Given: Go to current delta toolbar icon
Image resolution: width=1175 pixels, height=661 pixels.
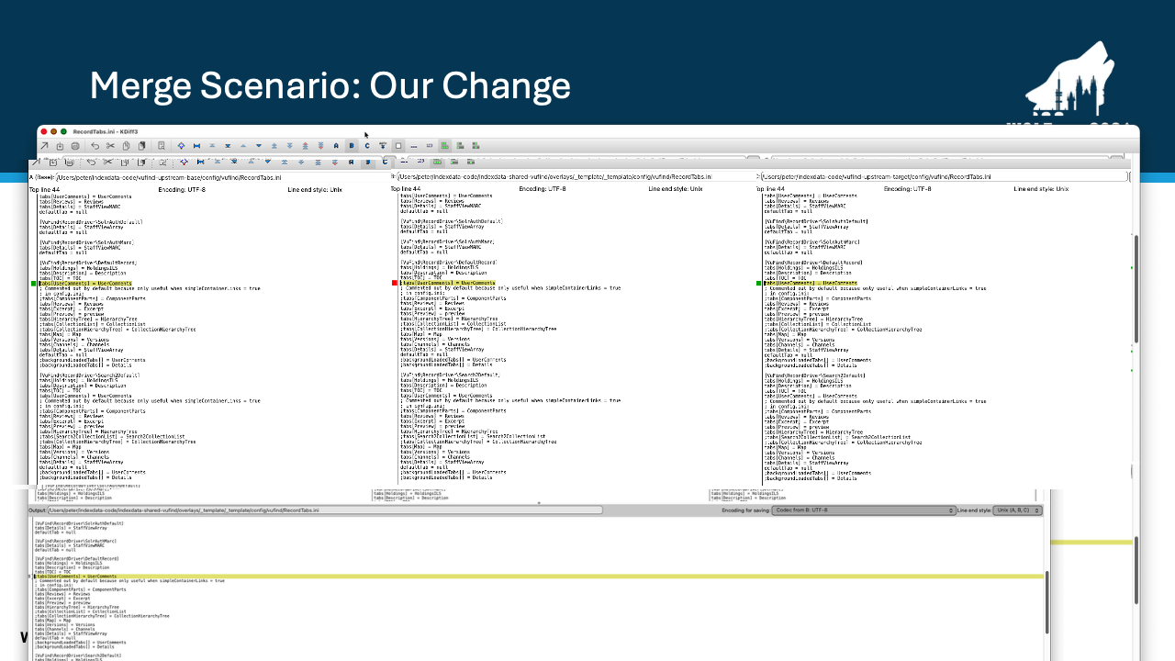Looking at the screenshot, I should point(181,146).
